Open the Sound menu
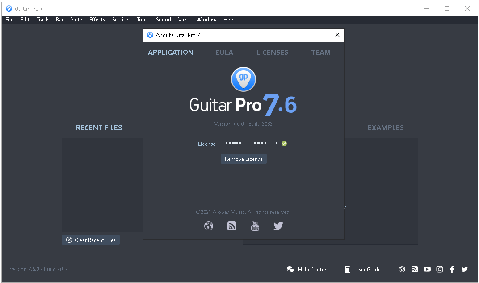The width and height of the screenshot is (479, 283). [164, 20]
